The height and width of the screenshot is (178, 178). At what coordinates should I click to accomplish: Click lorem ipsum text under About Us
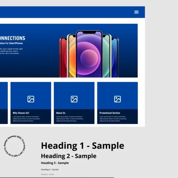click(70, 119)
